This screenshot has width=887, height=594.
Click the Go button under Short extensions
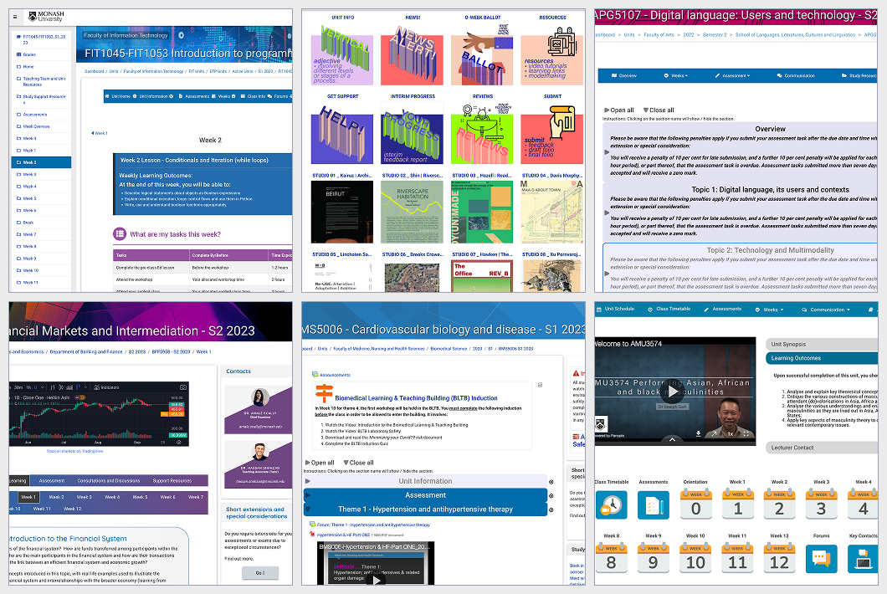click(x=260, y=573)
